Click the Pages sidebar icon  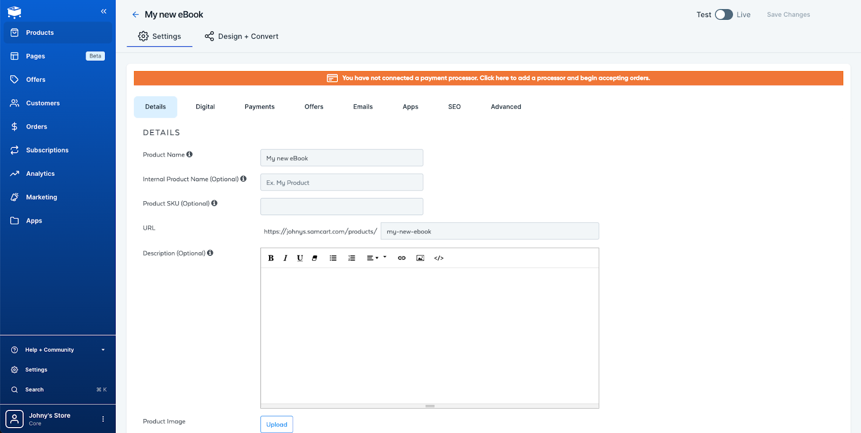tap(15, 56)
